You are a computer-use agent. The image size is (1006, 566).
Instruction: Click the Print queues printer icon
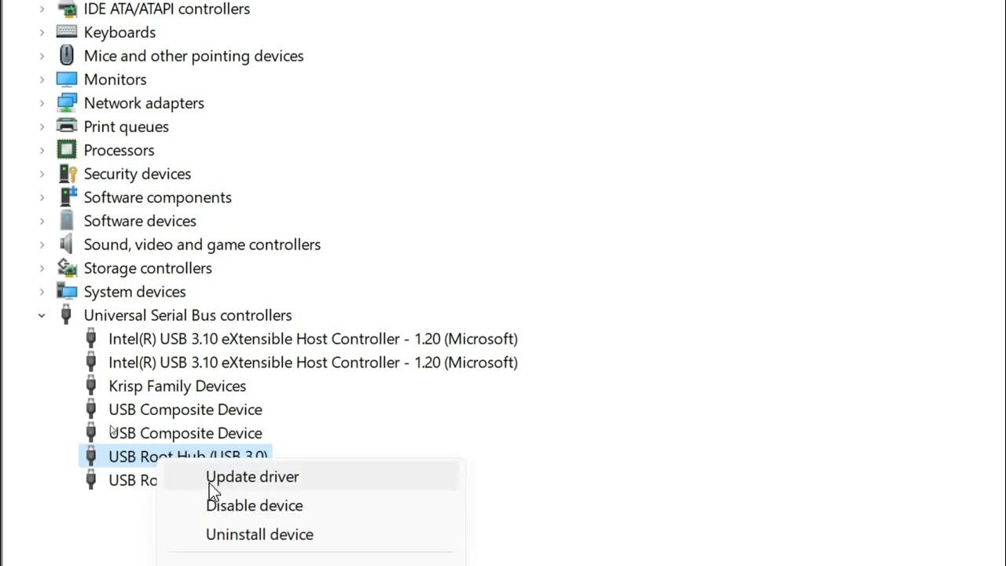(x=67, y=127)
